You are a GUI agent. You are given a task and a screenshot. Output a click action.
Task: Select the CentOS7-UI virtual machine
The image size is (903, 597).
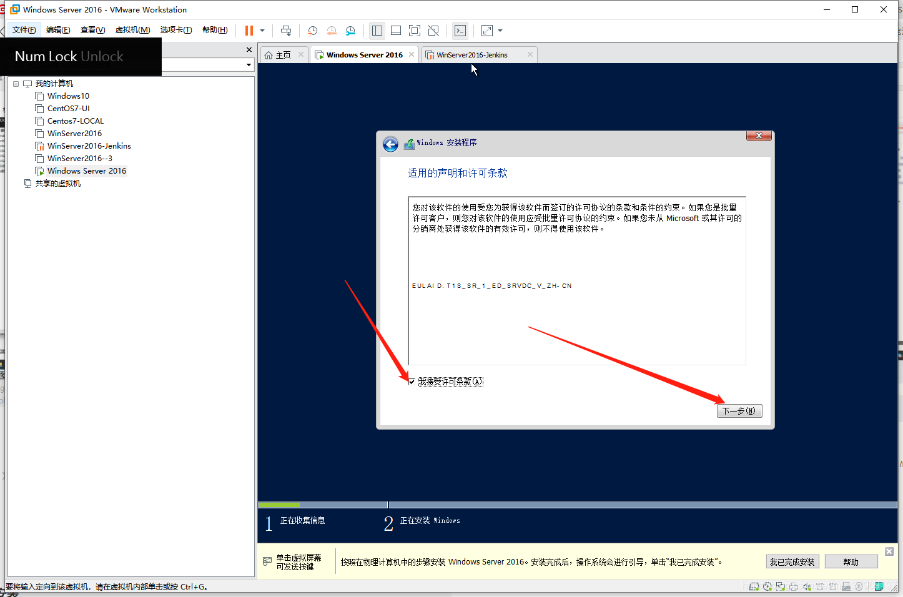coord(68,109)
